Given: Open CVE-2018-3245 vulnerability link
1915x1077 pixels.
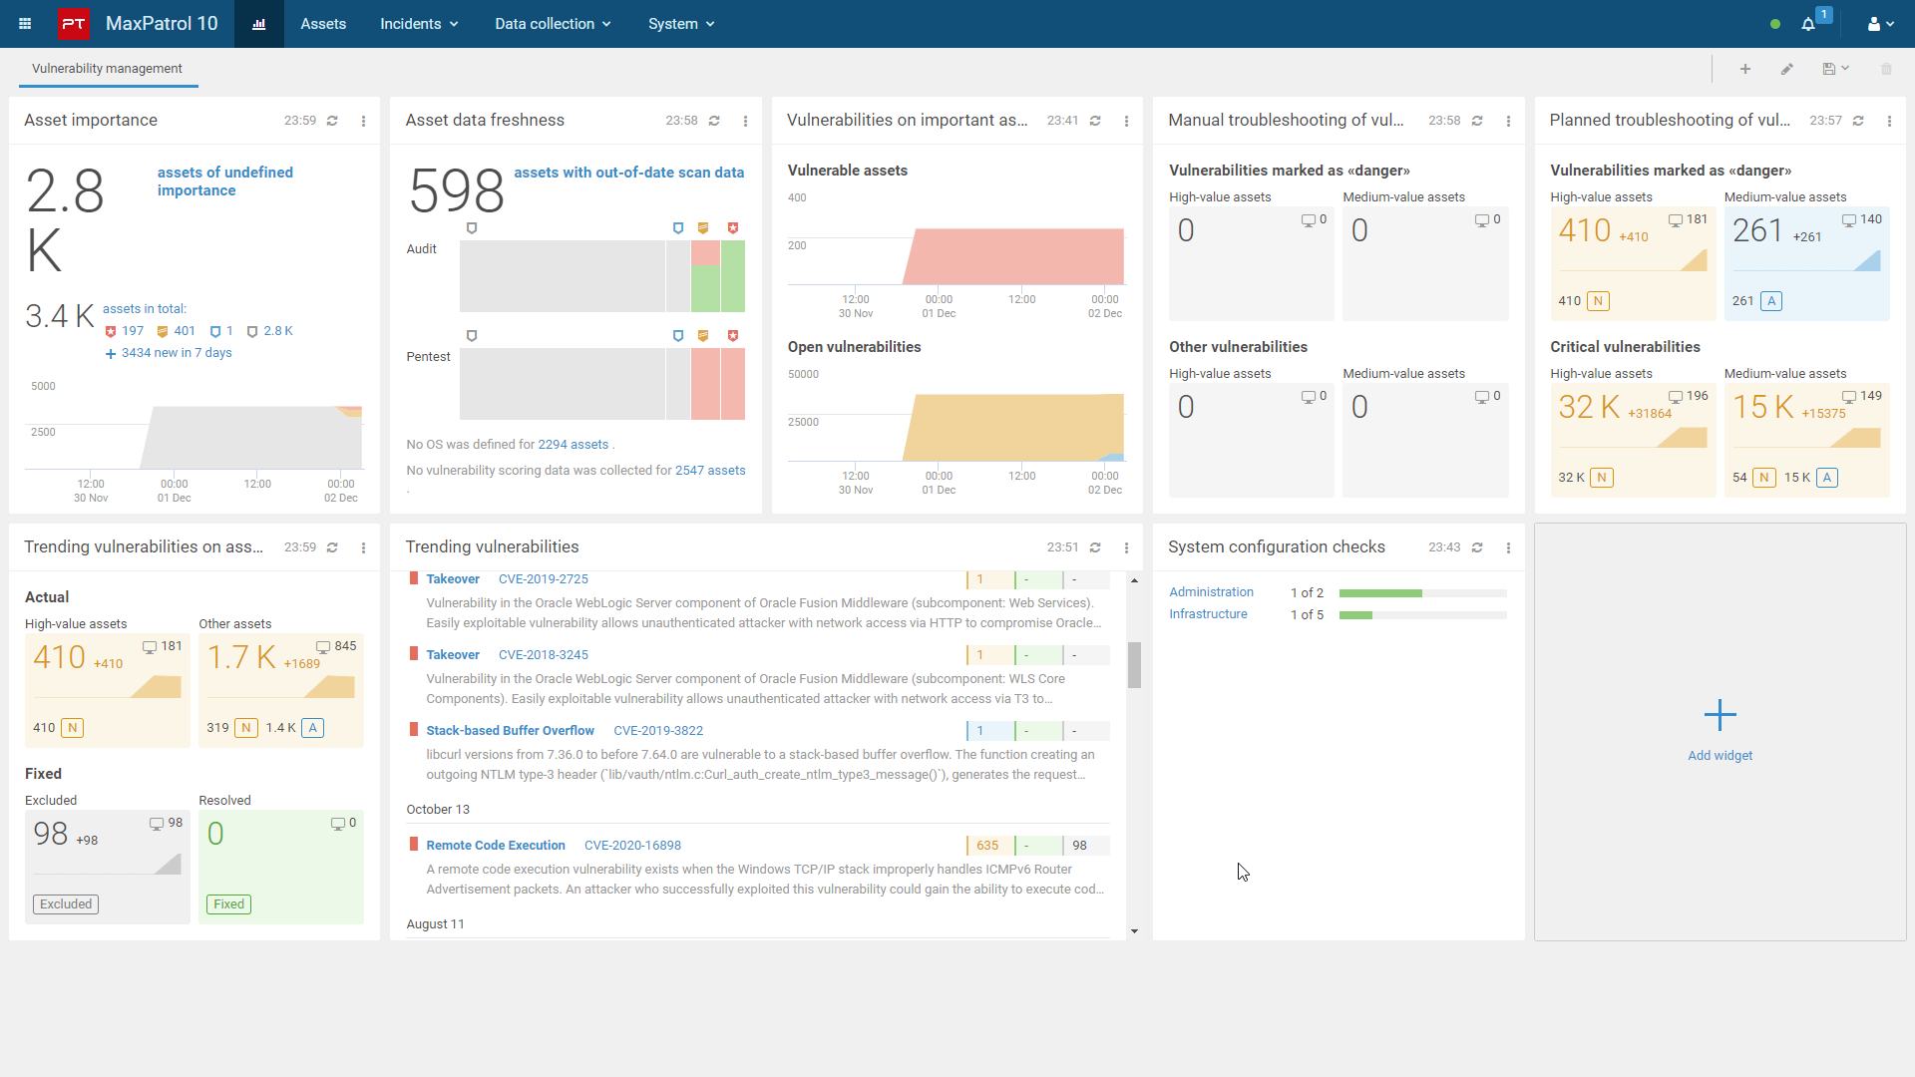Looking at the screenshot, I should (544, 655).
